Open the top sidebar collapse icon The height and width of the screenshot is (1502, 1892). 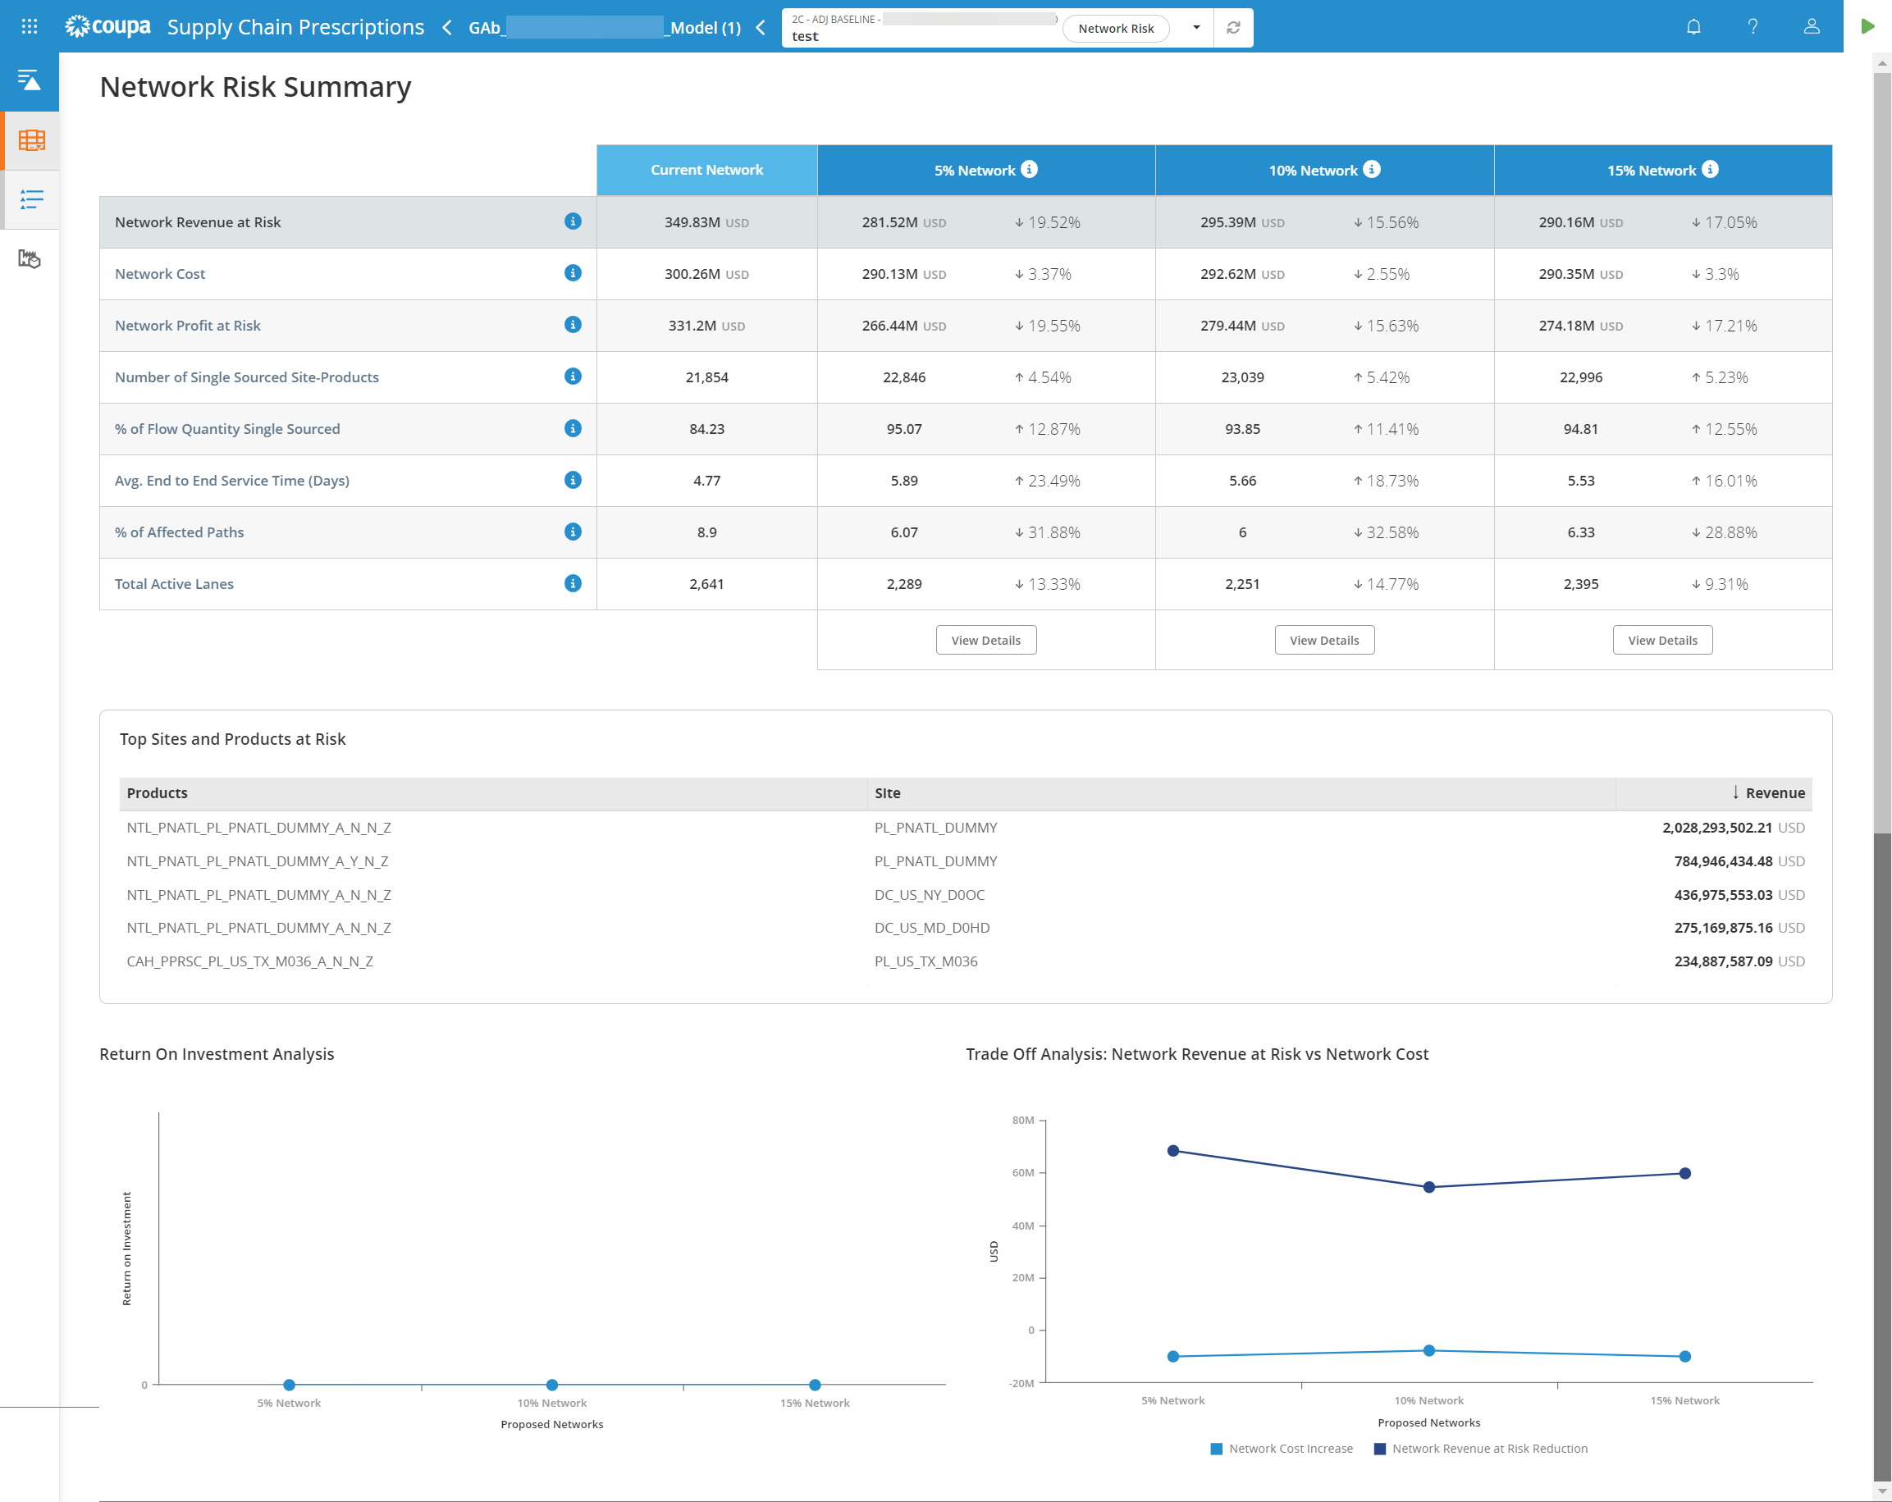click(x=29, y=80)
